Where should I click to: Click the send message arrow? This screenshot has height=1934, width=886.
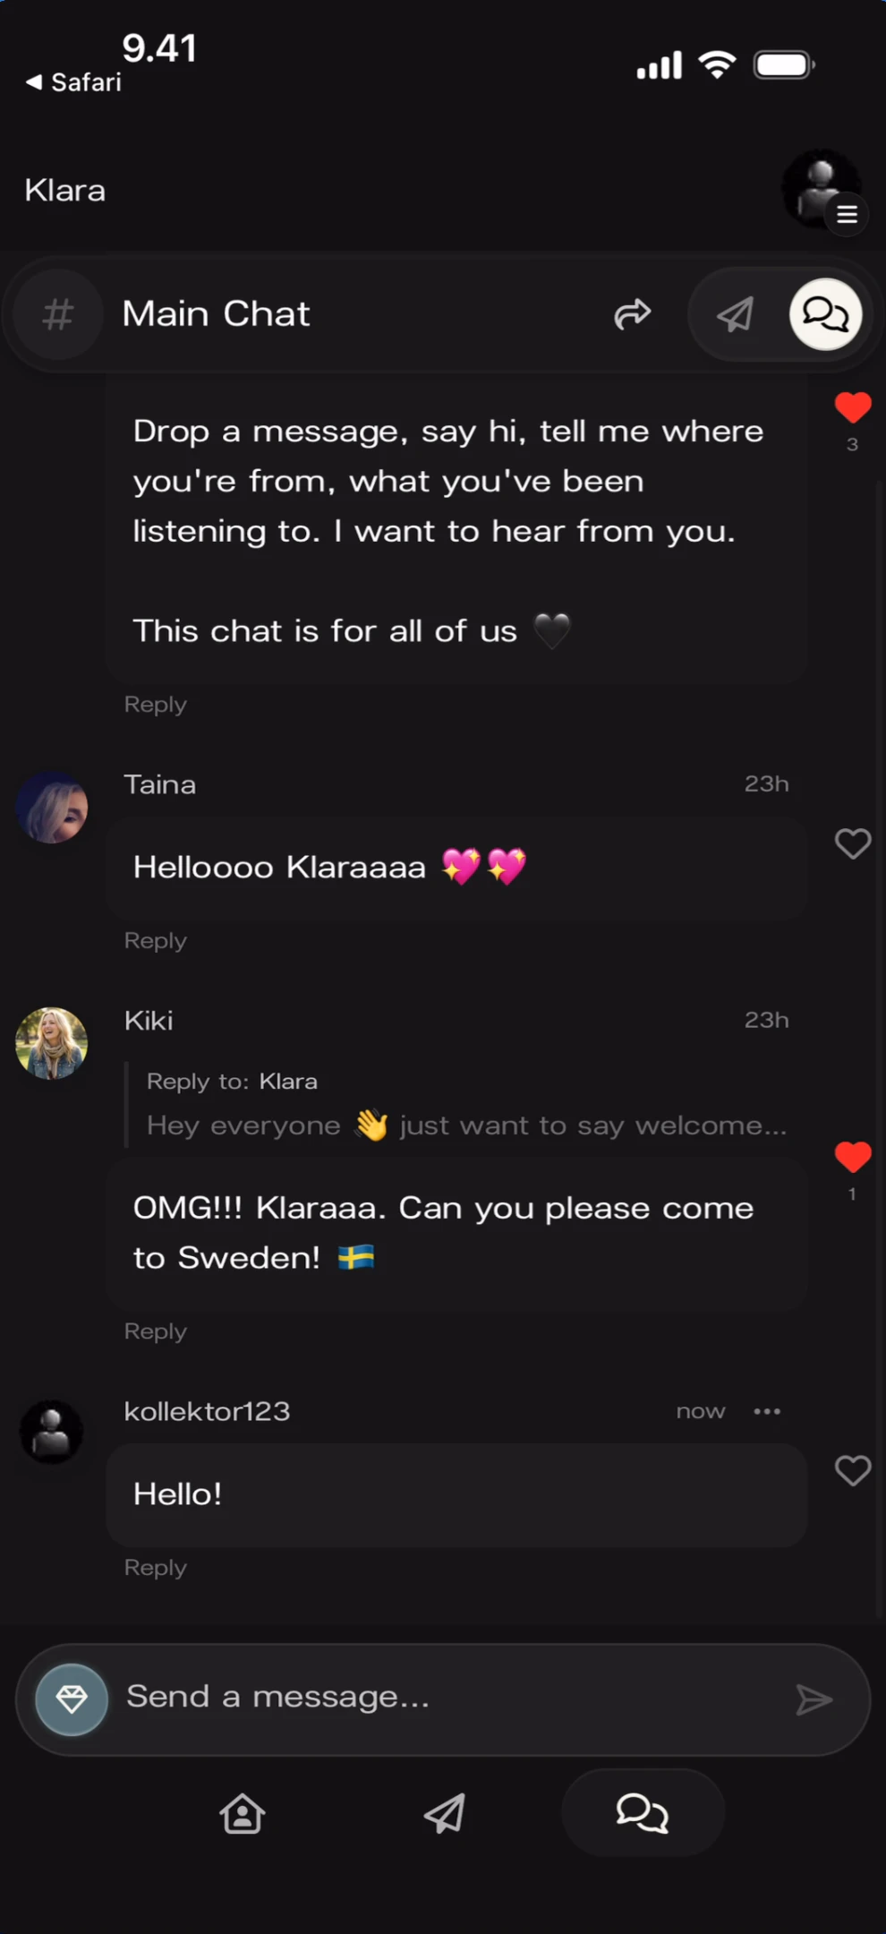[814, 1697]
